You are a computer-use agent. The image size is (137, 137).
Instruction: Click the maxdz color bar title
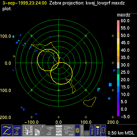pos(123,15)
